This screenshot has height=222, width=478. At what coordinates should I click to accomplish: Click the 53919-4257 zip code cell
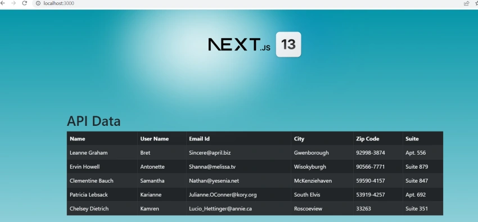(x=378, y=194)
